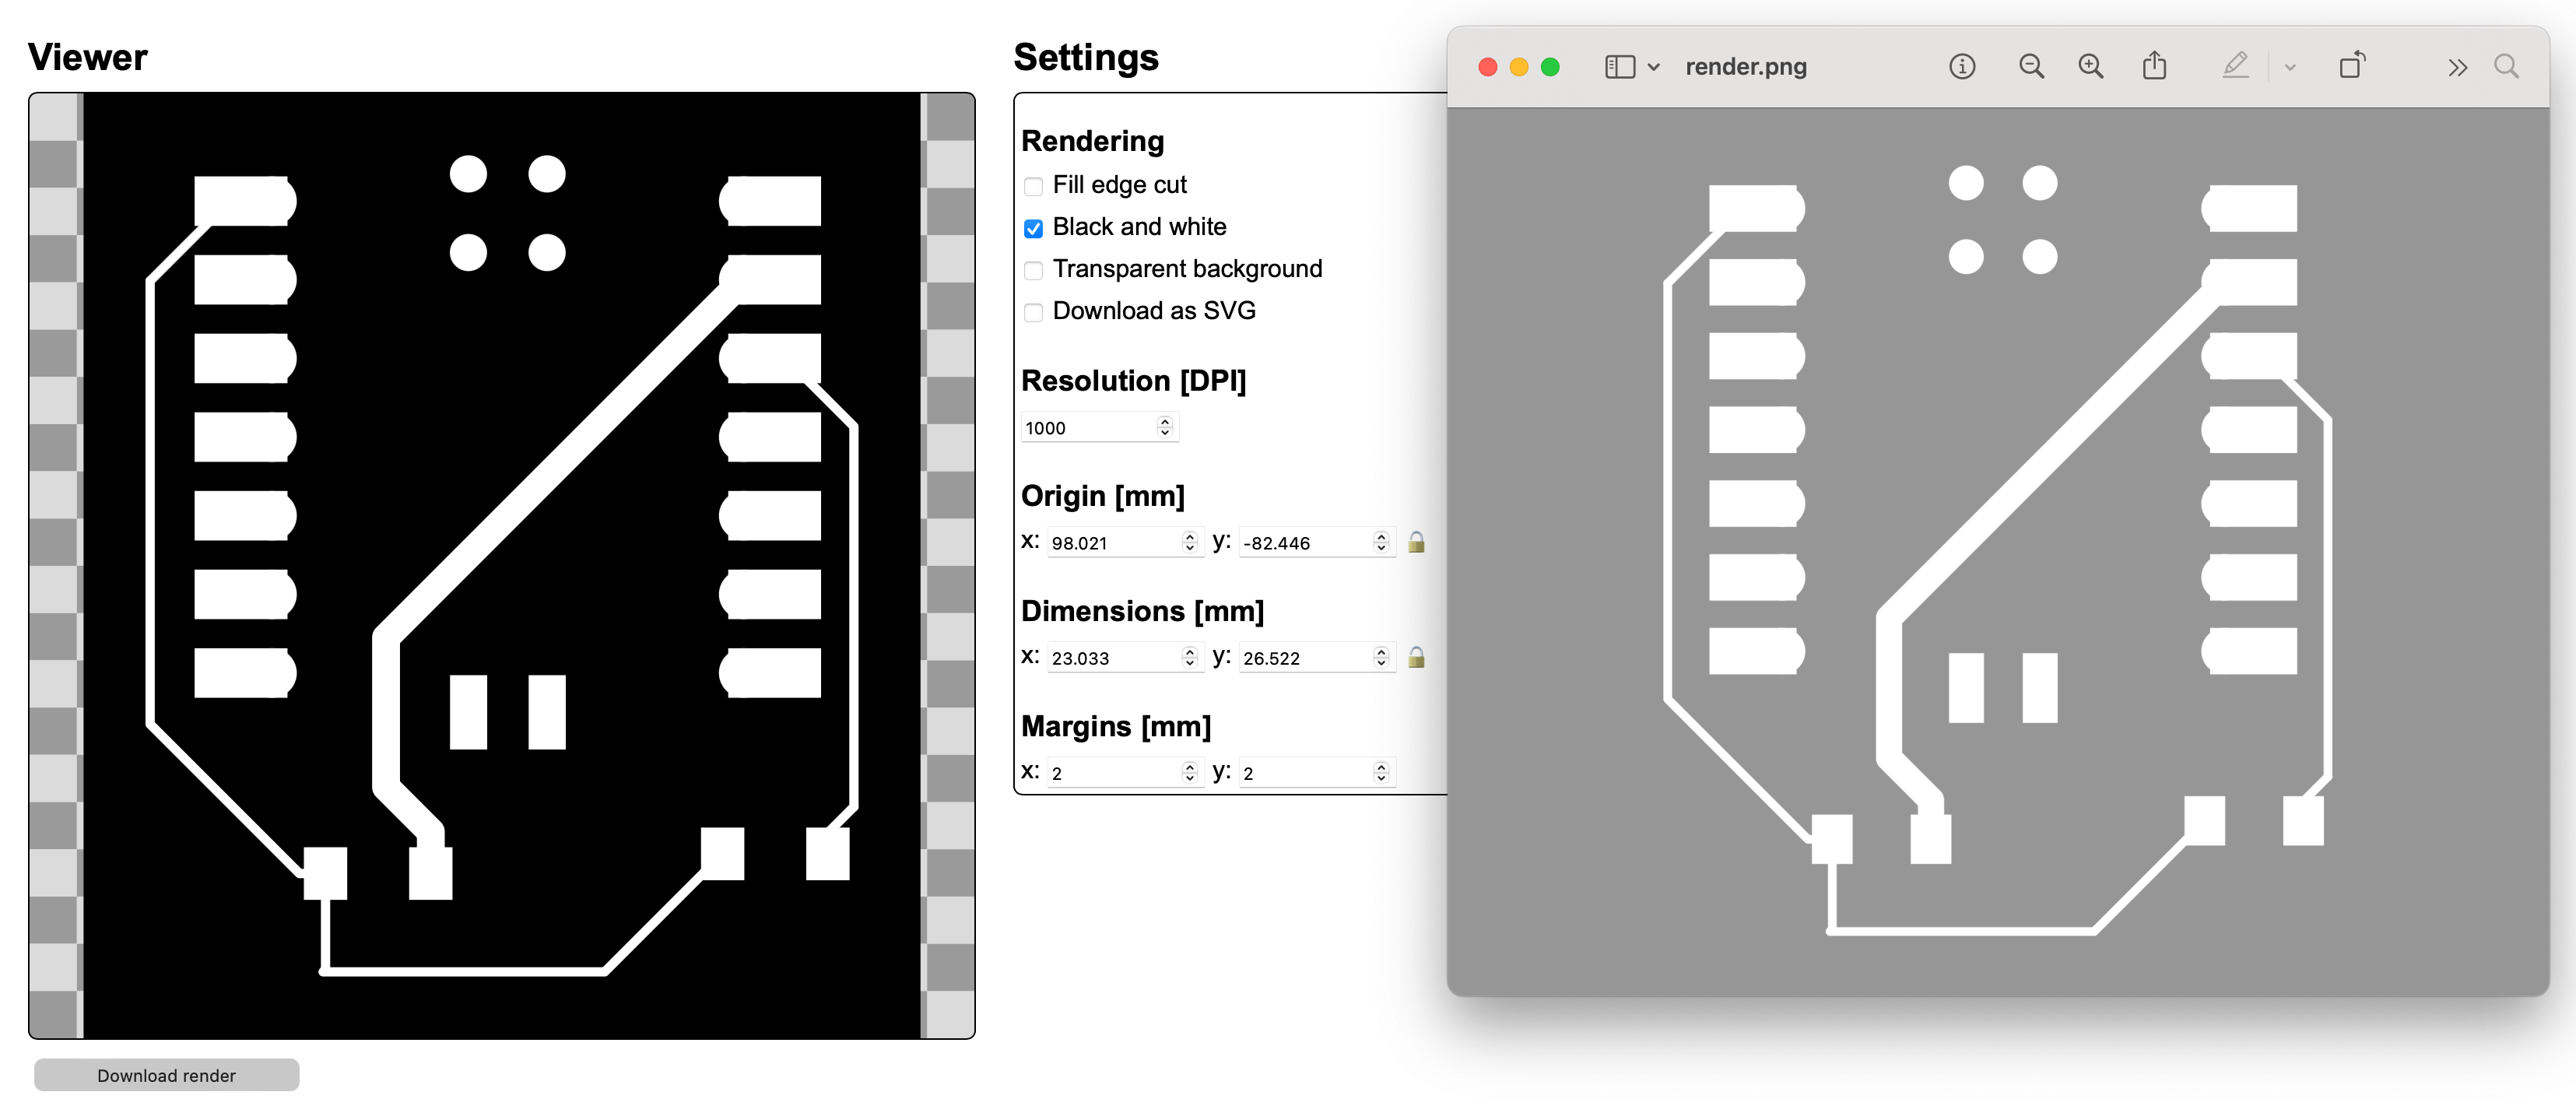Click the Dimensions [mm] label
Viewport: 2576px width, 1113px height.
(x=1142, y=611)
